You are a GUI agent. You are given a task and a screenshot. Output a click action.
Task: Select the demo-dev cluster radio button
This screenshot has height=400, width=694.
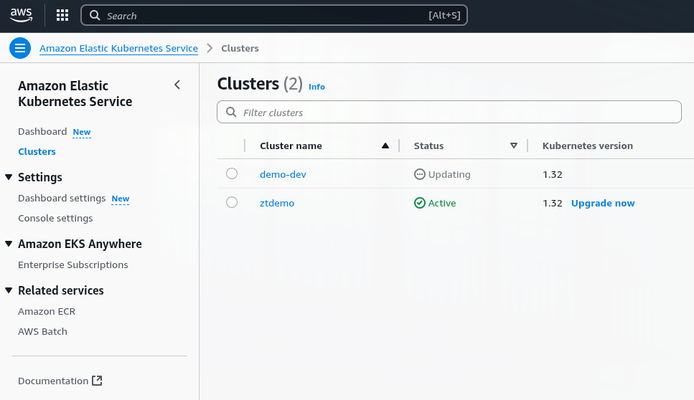pos(231,174)
